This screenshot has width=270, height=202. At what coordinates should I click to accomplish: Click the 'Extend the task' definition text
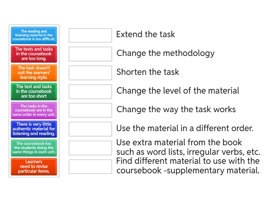tap(145, 34)
